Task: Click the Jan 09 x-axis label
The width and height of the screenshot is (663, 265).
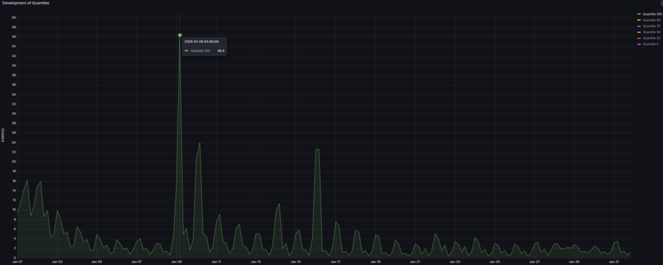Action: click(176, 262)
